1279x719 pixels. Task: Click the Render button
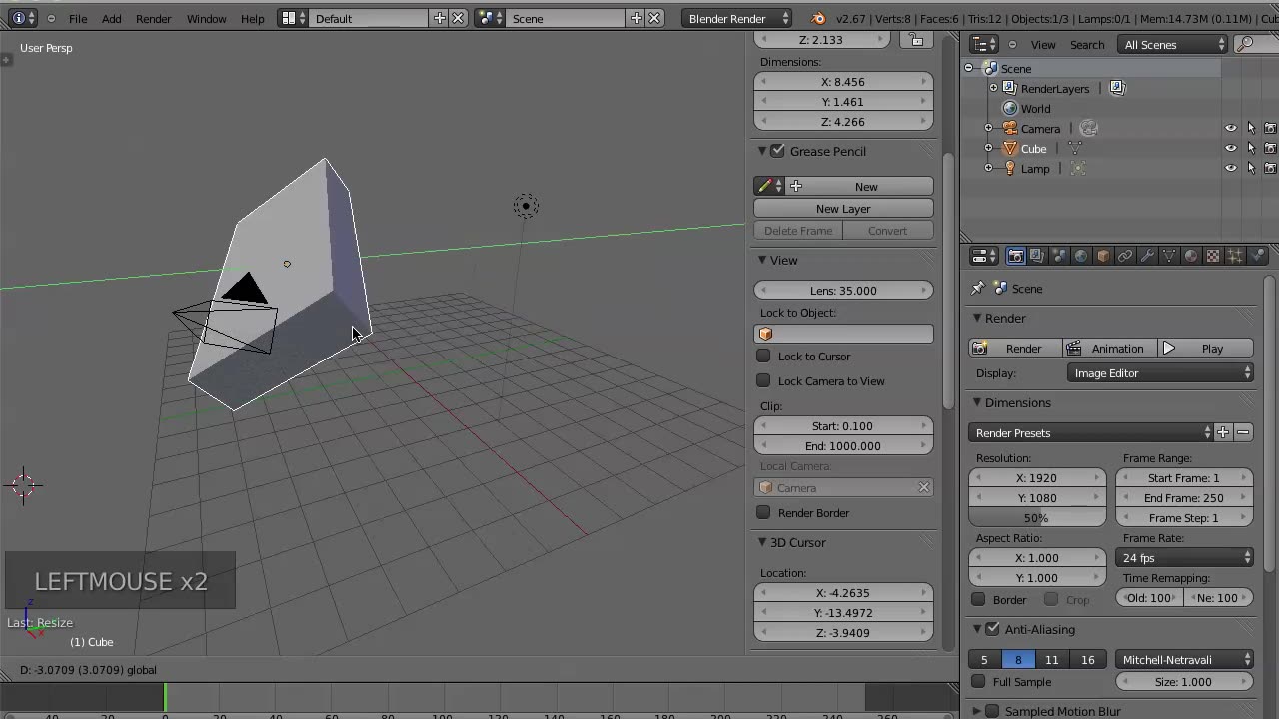(x=1014, y=348)
